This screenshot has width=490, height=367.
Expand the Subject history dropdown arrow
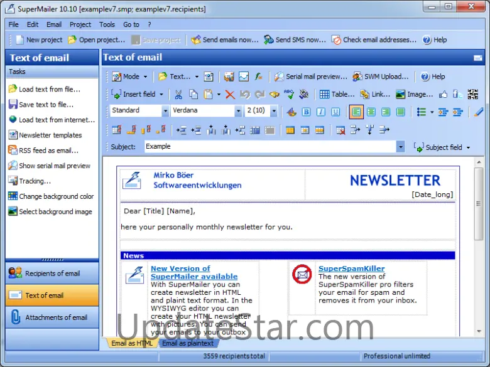click(x=400, y=146)
